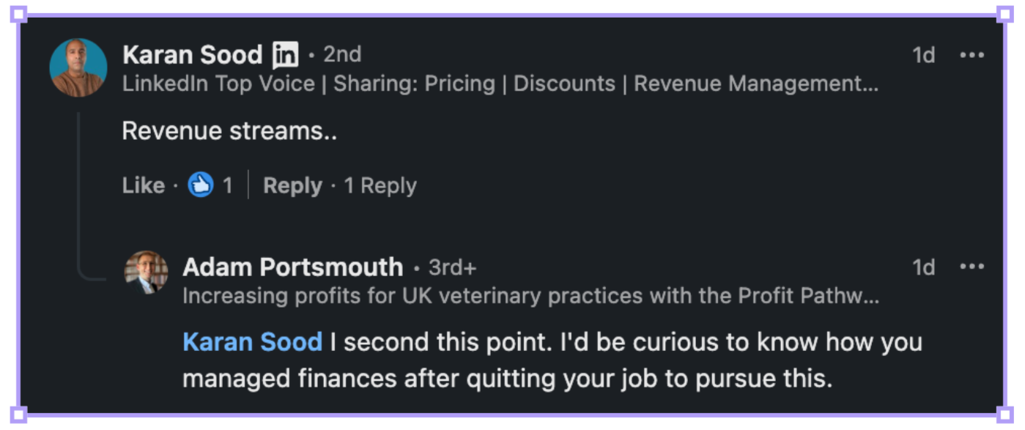Click the top-left selection handle

tap(19, 14)
